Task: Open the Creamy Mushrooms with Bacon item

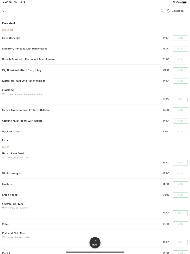Action: (22, 121)
